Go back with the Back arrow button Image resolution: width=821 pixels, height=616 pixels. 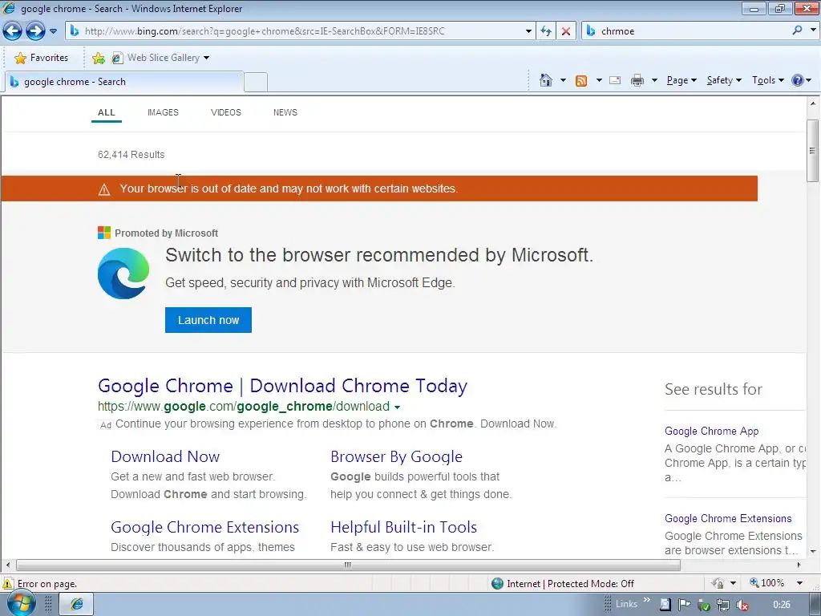[x=13, y=31]
